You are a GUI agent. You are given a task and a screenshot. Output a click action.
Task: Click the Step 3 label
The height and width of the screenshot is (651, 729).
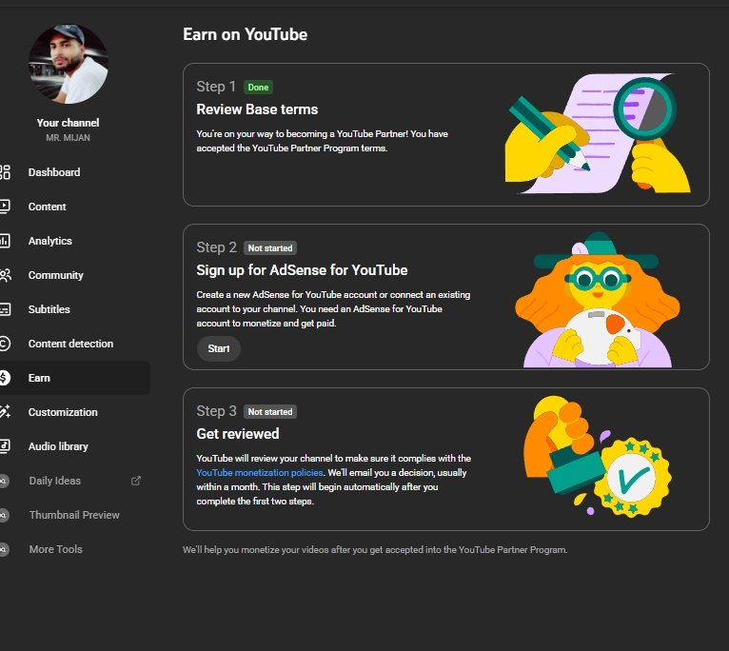[x=216, y=411]
